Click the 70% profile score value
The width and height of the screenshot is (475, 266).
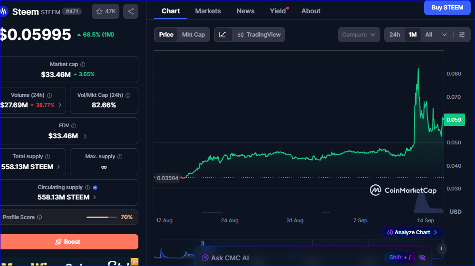(126, 217)
